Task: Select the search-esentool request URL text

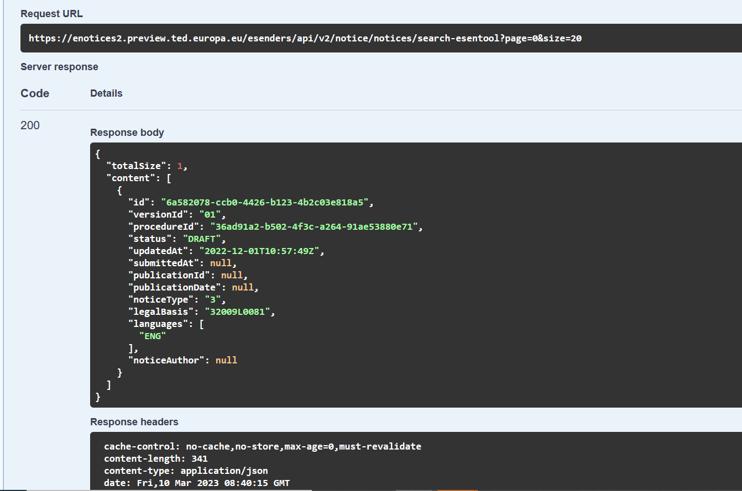Action: [x=305, y=38]
